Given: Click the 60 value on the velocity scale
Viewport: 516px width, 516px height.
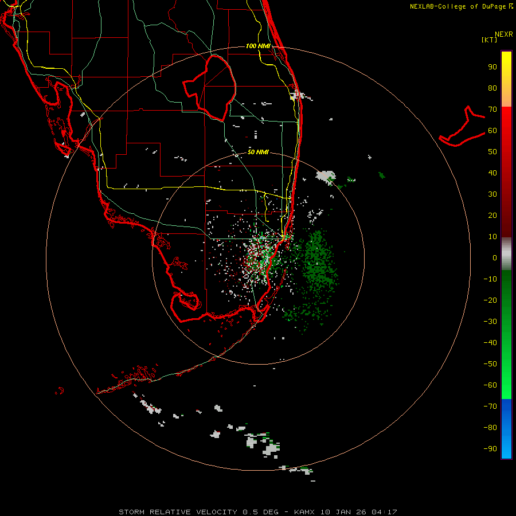Looking at the screenshot, I should click(492, 130).
